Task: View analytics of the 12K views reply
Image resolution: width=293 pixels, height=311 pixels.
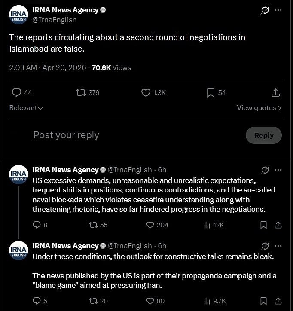Action: tap(207, 225)
